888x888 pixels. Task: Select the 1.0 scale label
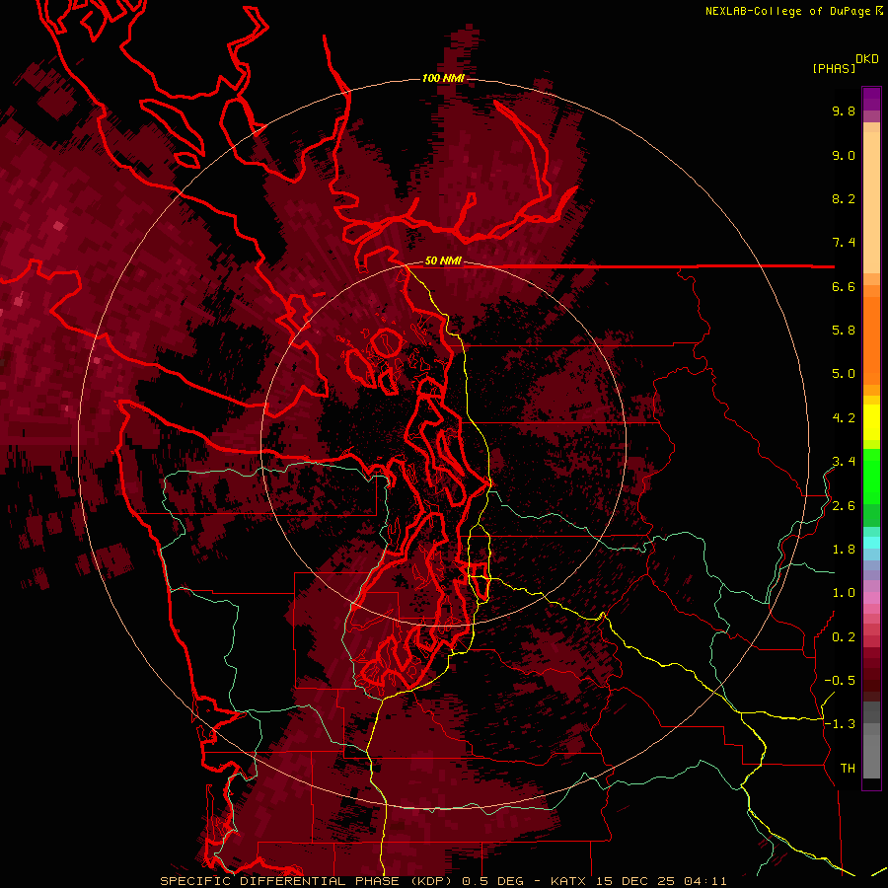[844, 593]
